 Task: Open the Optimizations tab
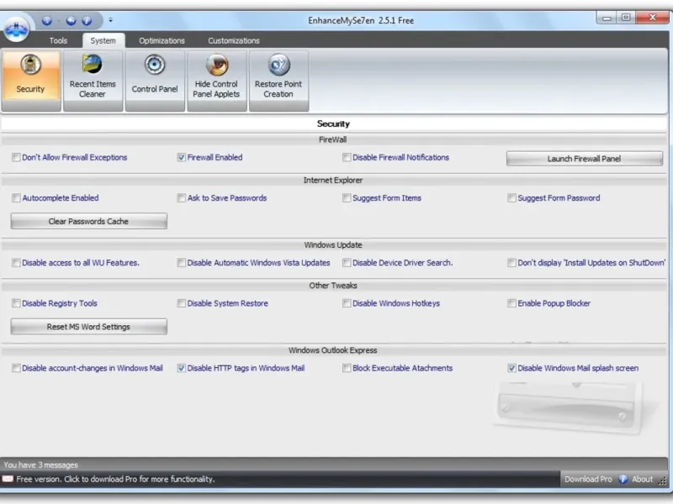162,40
